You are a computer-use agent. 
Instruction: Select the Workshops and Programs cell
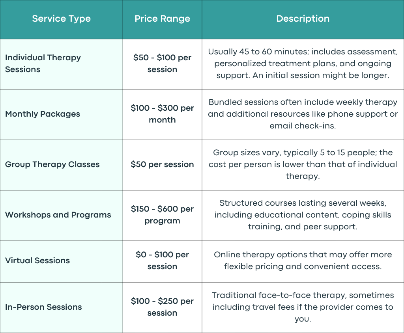[x=58, y=215]
